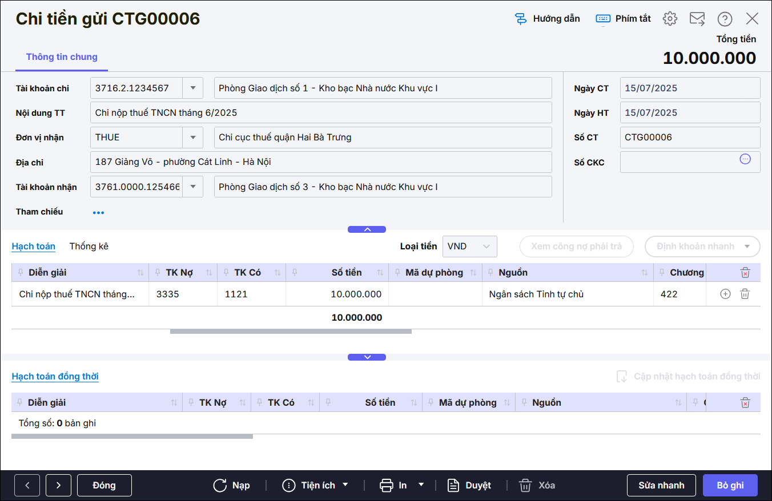Click the Sửa nhanh button
Viewport: 772px width, 501px height.
[661, 486]
